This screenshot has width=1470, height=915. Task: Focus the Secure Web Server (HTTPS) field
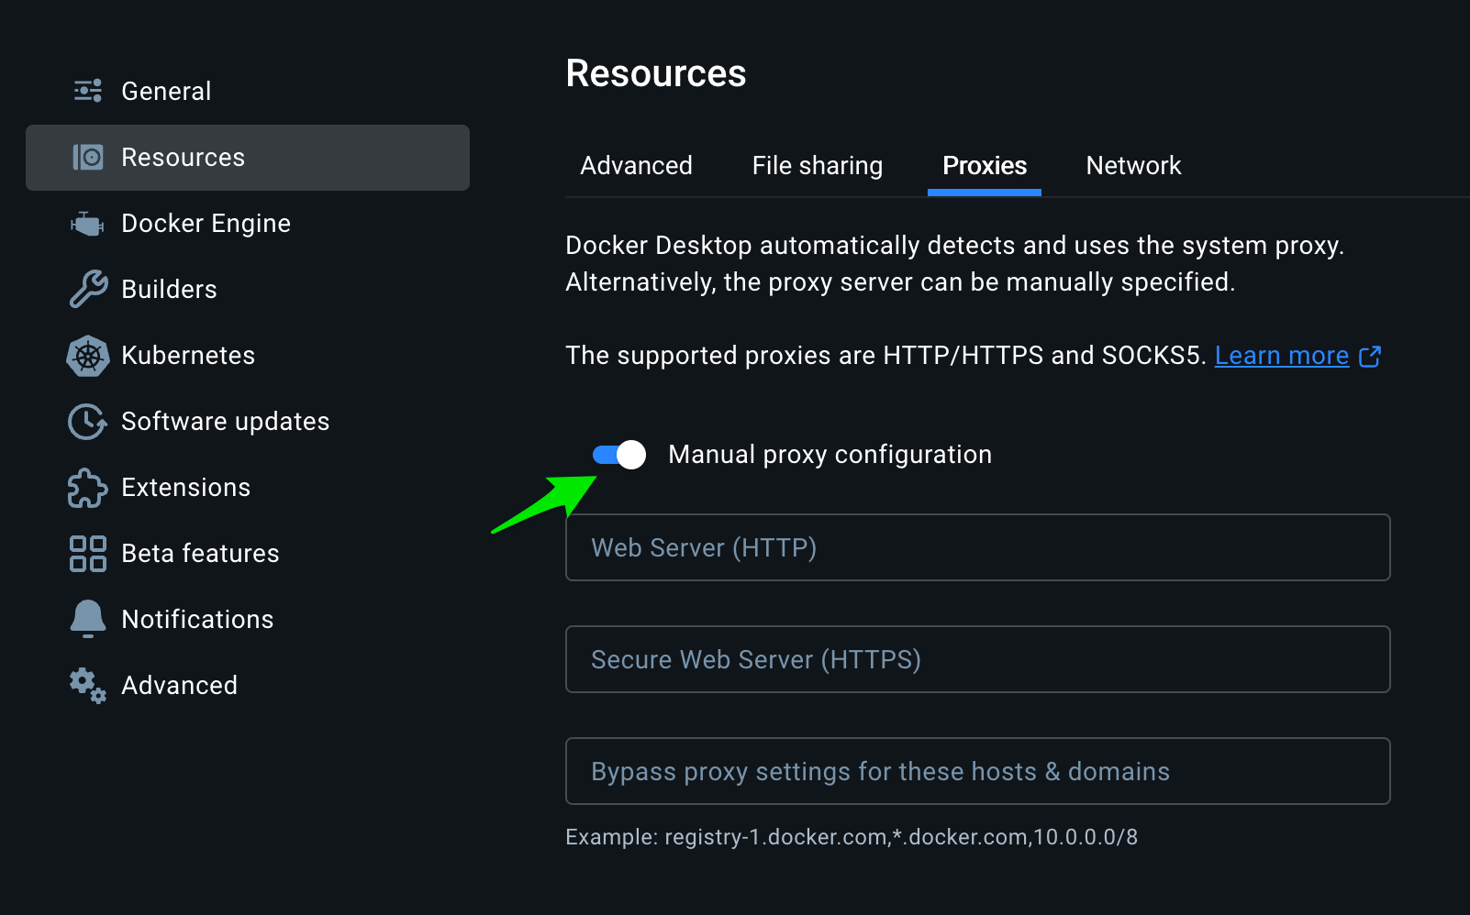pos(978,659)
